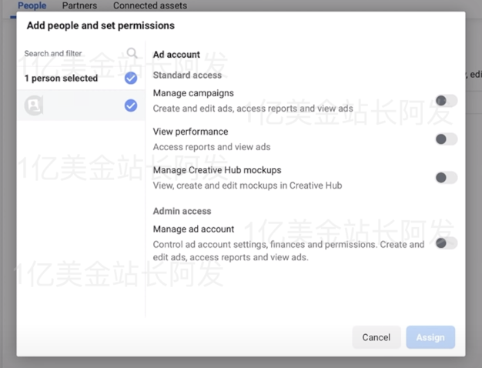482x368 pixels.
Task: Click the Ad account section heading
Action: (176, 55)
